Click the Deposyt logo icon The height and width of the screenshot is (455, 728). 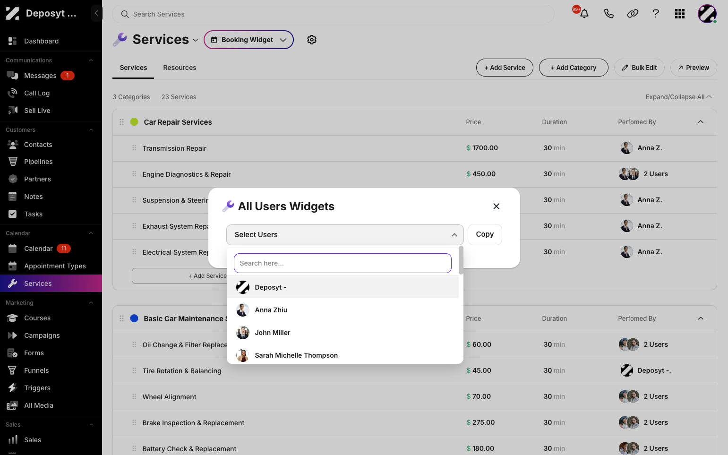(12, 13)
